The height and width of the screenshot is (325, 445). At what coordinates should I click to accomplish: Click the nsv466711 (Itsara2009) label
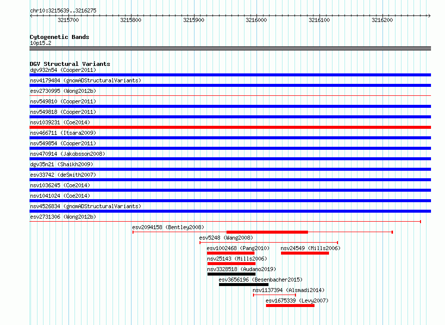point(63,133)
